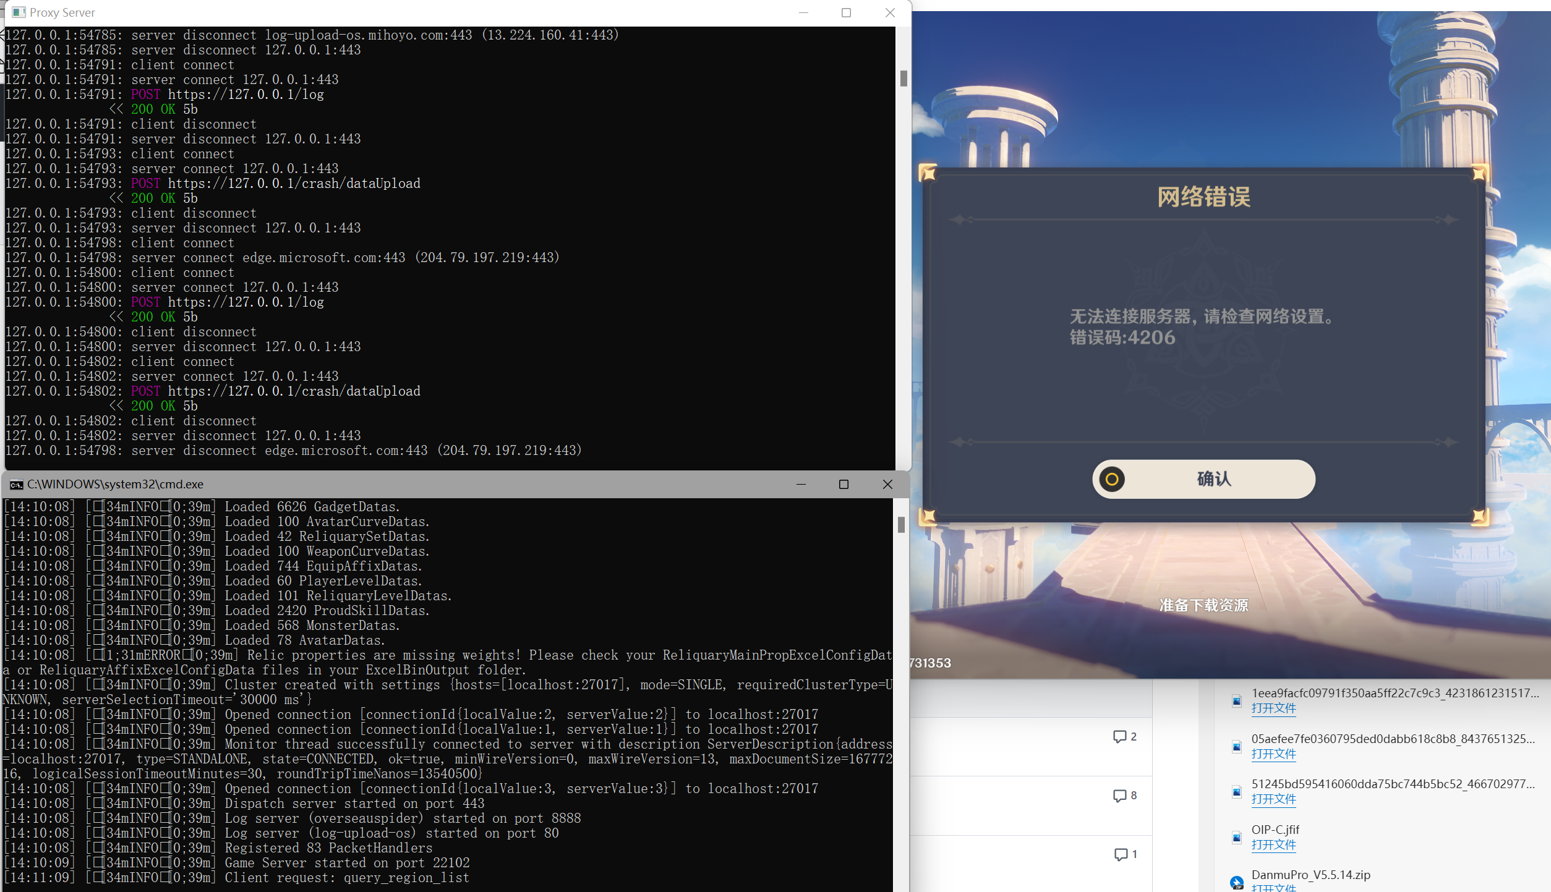Click the Proxy Server window title icon
1551x892 pixels.
click(x=19, y=12)
